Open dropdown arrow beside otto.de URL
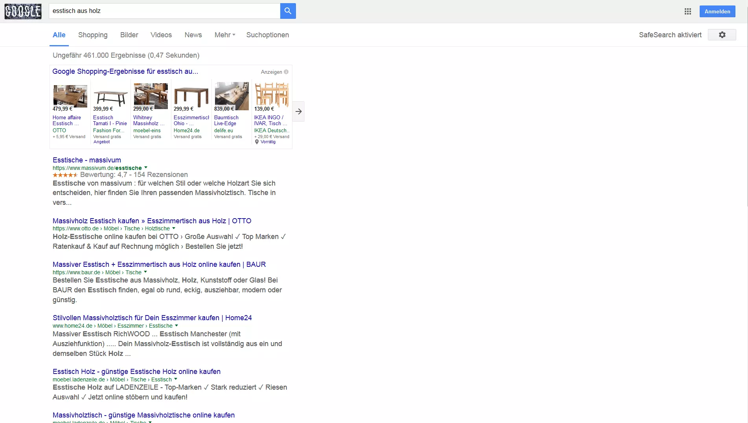This screenshot has height=423, width=748. click(174, 228)
